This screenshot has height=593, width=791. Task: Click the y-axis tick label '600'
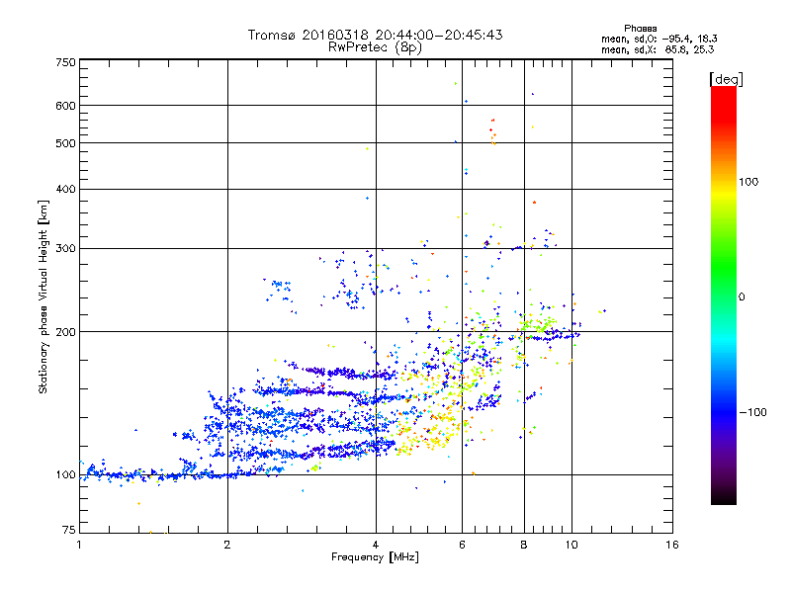[65, 106]
